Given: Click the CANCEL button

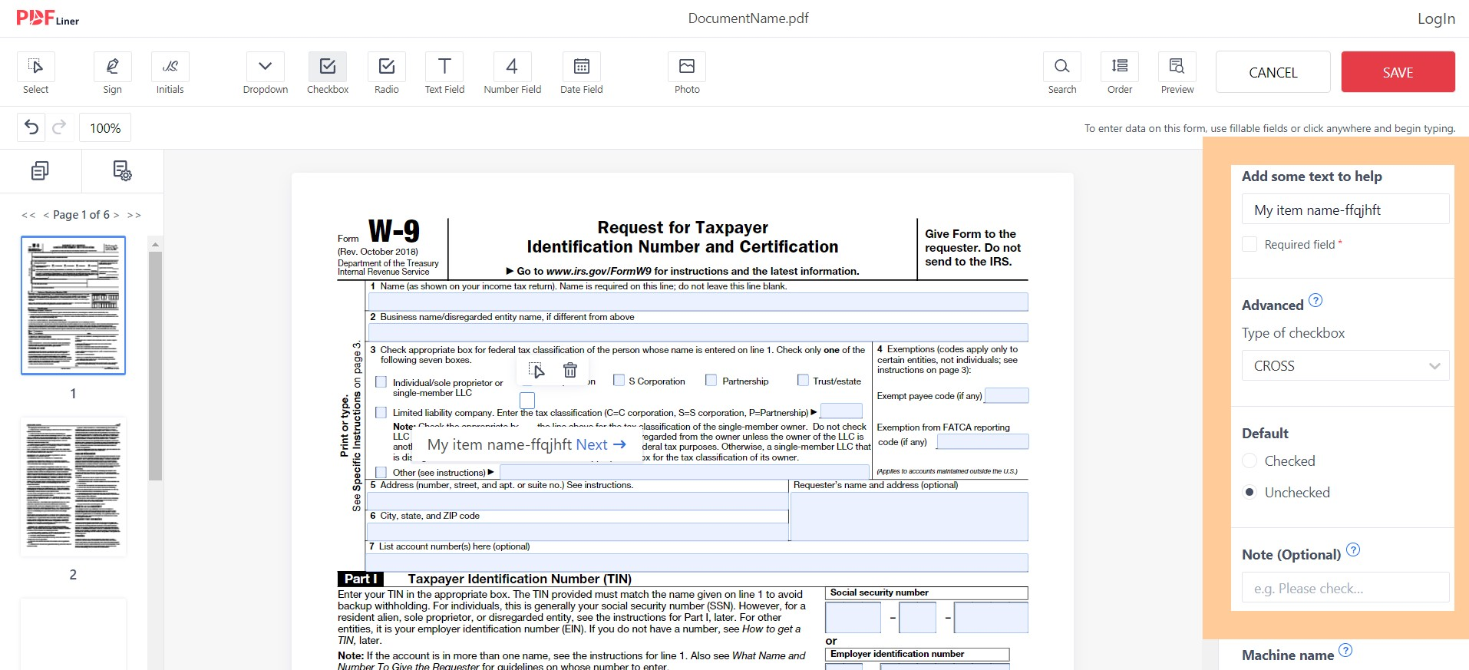Looking at the screenshot, I should 1273,72.
